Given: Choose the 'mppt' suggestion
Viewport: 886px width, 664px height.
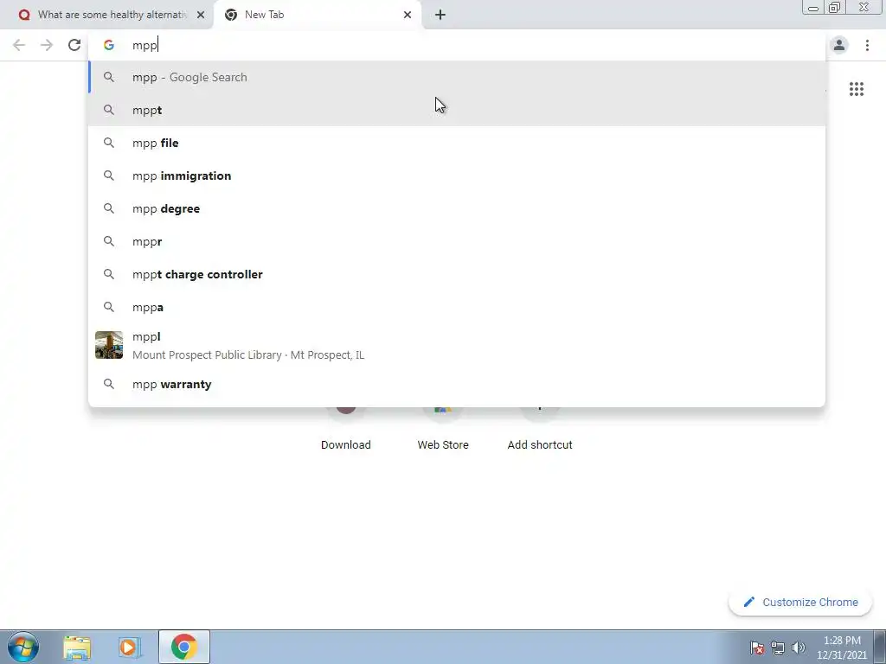Looking at the screenshot, I should 457,110.
